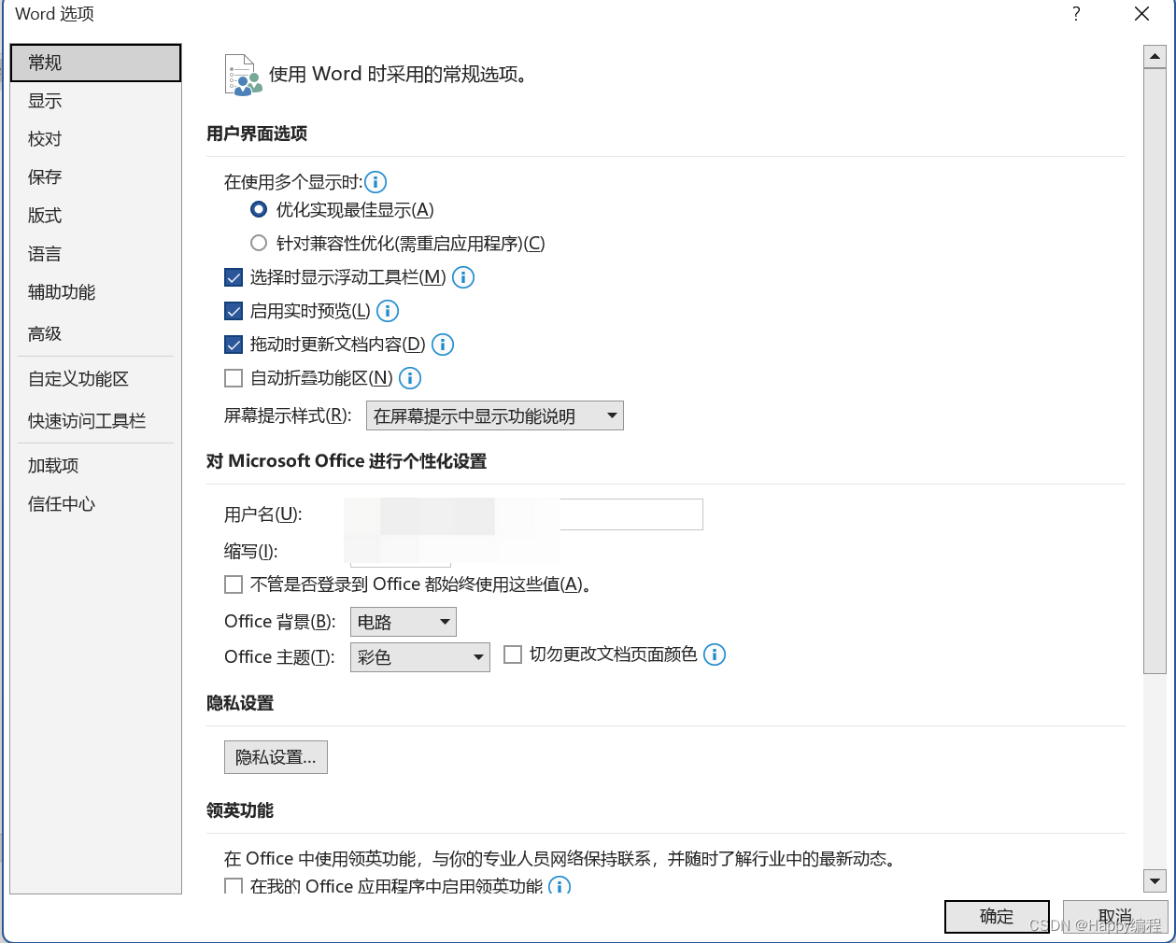Image resolution: width=1176 pixels, height=943 pixels.
Task: Click info icon beside 领英功能 checkbox
Action: click(x=560, y=885)
